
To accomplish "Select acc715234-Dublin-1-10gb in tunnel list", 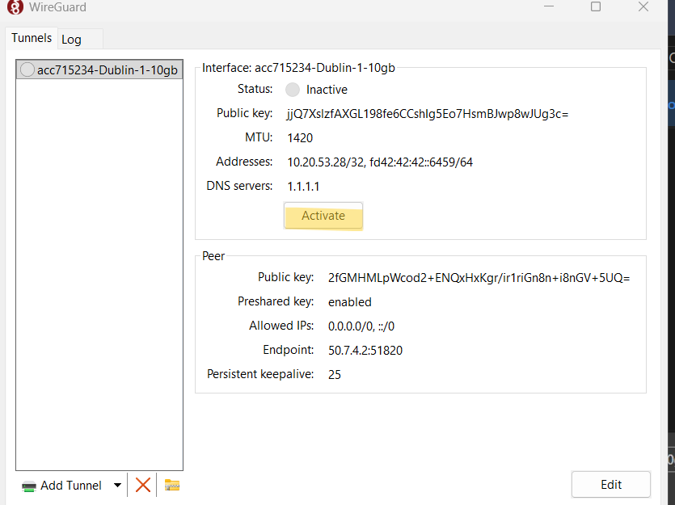I will point(99,69).
